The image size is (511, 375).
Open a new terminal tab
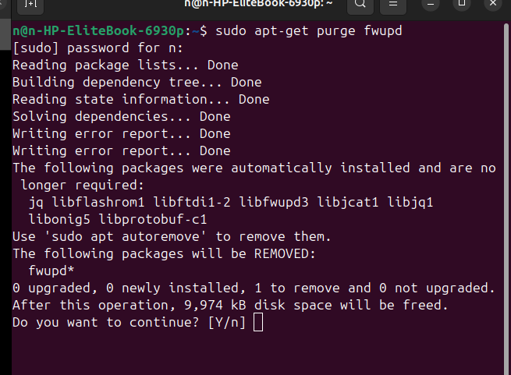click(x=30, y=5)
